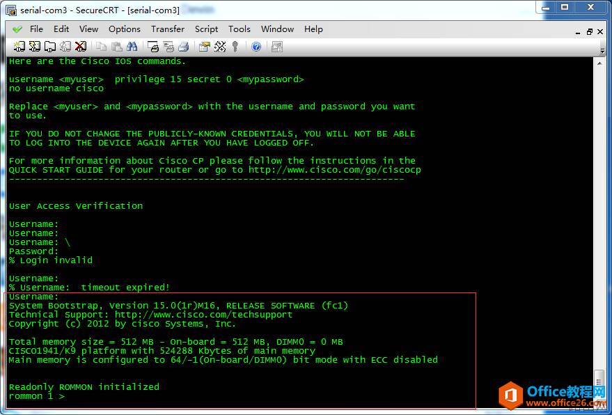612x415 pixels.
Task: Click the Reconnect session icon
Action: 65,47
